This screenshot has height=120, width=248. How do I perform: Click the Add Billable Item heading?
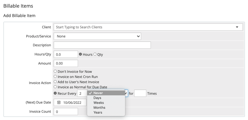[19, 16]
